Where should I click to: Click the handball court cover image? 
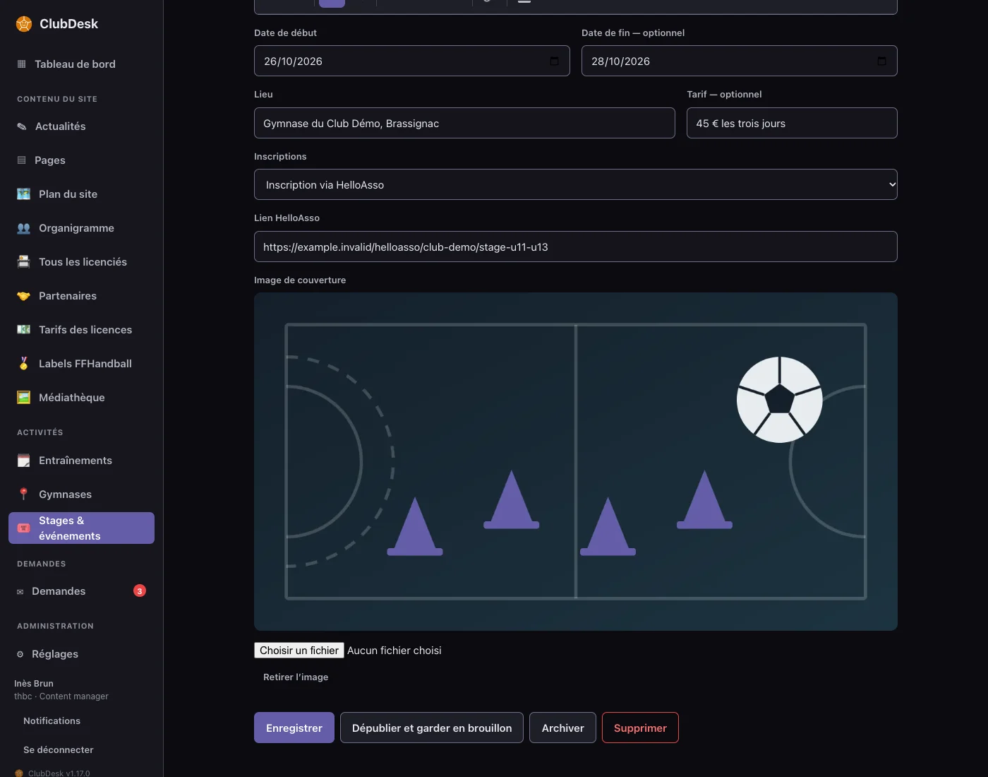tap(576, 461)
